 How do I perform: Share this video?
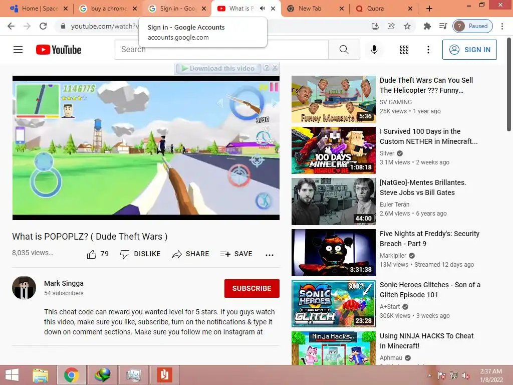190,254
